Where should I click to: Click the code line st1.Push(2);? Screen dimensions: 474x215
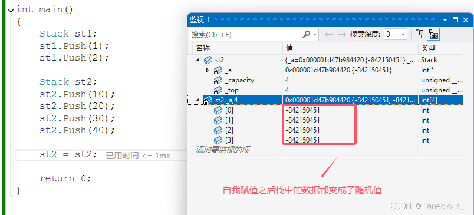pyautogui.click(x=74, y=58)
